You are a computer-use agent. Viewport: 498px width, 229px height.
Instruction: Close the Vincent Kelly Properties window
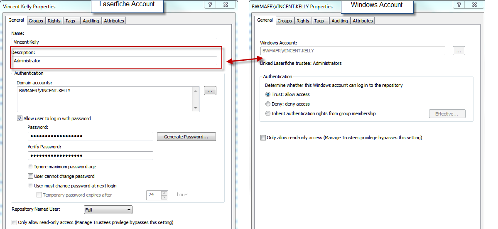226,5
